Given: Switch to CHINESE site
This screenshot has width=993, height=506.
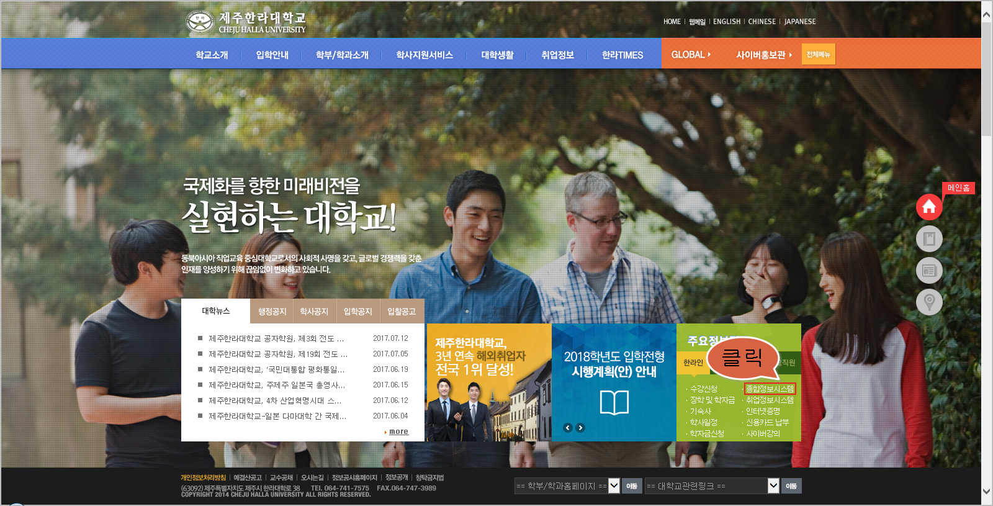Looking at the screenshot, I should click(x=762, y=21).
